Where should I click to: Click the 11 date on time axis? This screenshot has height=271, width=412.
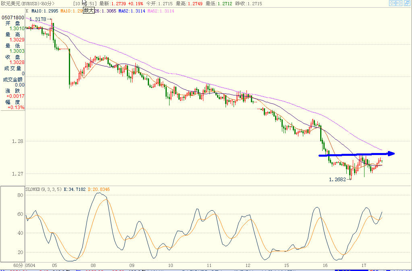[x=209, y=265]
